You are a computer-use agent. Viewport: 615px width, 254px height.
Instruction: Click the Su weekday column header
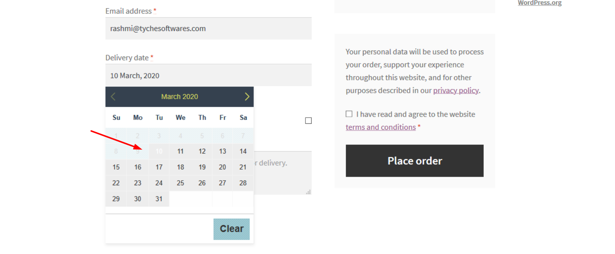click(x=116, y=117)
